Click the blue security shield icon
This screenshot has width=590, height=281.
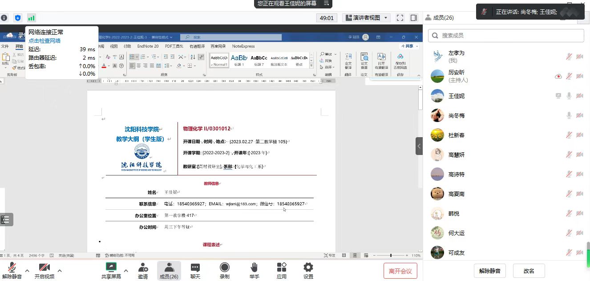tap(18, 18)
